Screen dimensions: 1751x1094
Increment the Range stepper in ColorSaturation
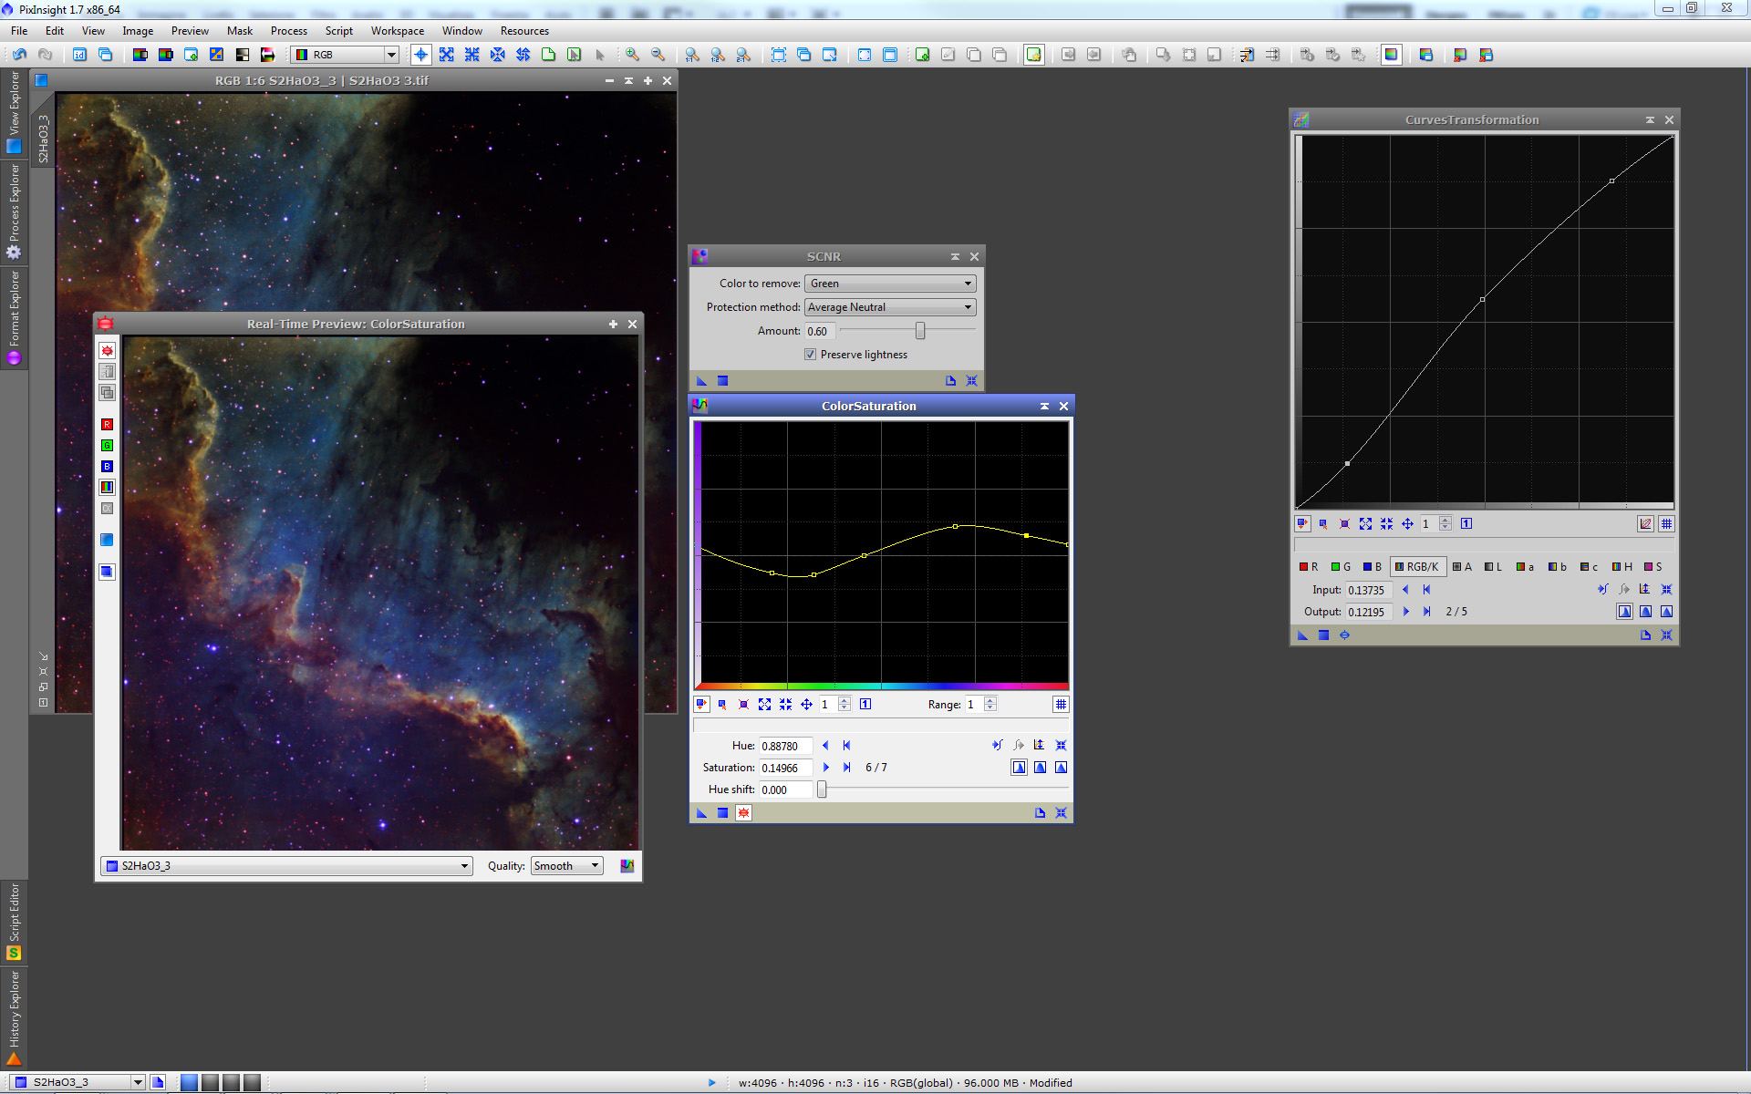tap(990, 700)
